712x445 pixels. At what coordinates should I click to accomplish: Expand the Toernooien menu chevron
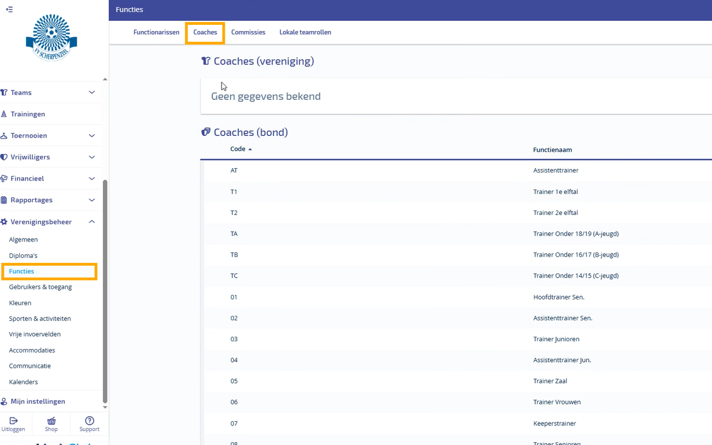92,135
